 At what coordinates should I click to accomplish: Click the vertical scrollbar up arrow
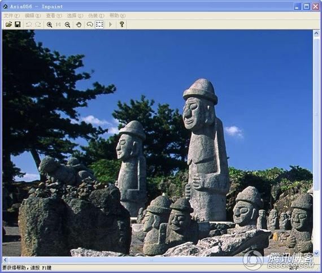tap(316, 33)
